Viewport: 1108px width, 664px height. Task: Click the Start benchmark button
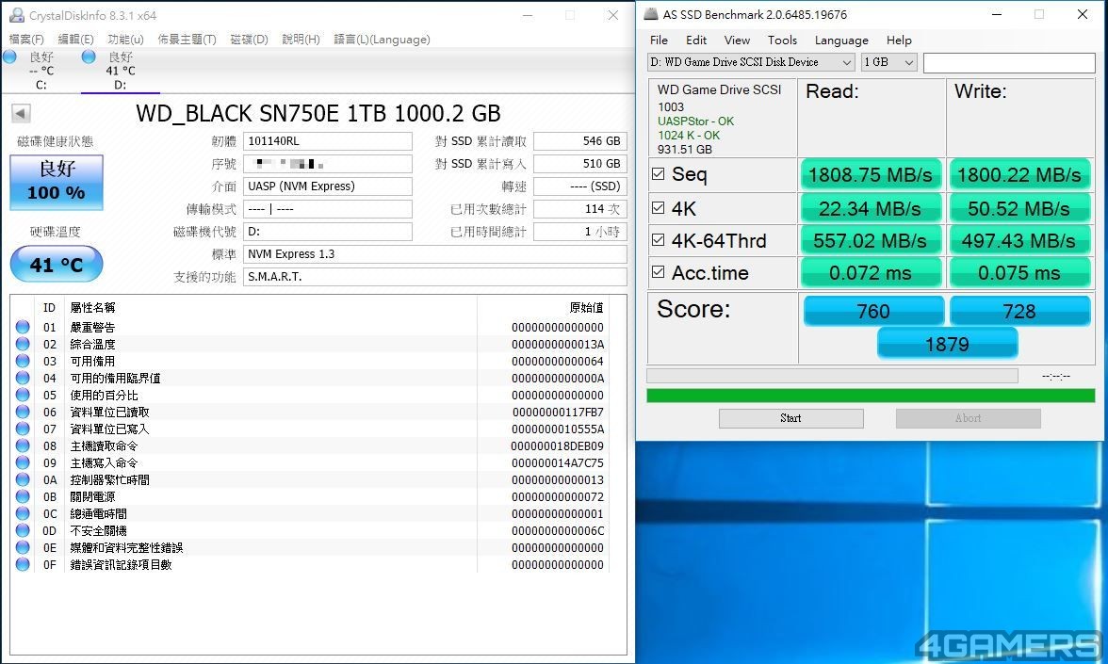(x=790, y=418)
